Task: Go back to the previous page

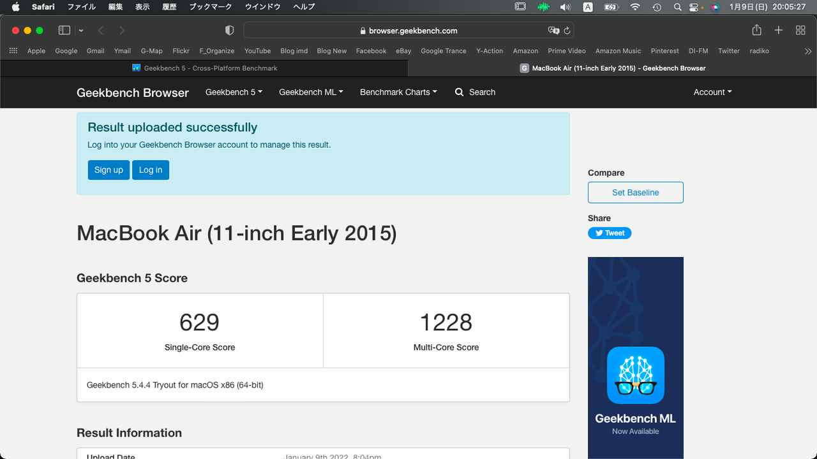Action: 101,30
